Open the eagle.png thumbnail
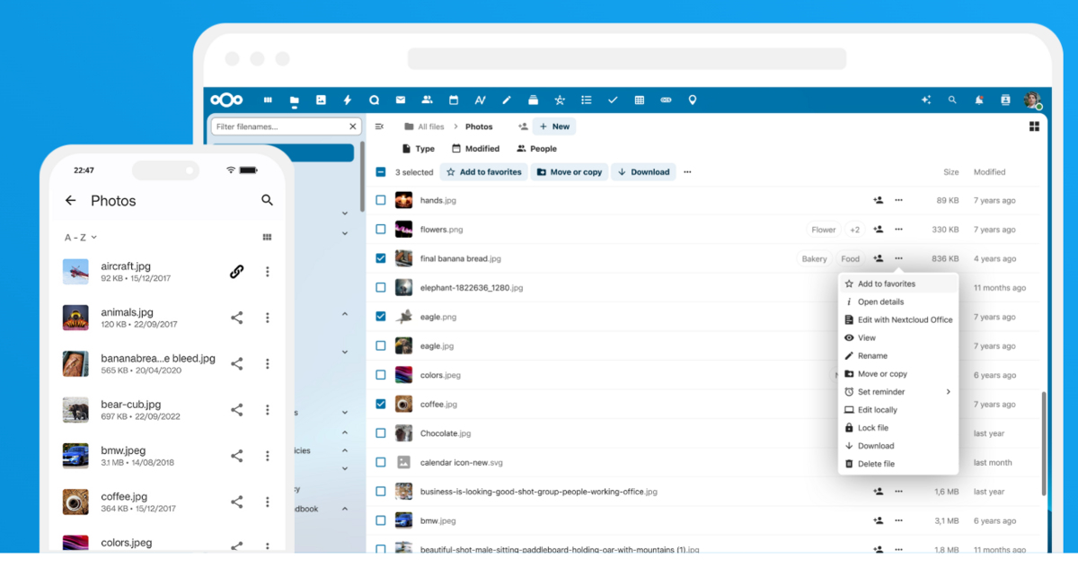1078x567 pixels. tap(404, 317)
